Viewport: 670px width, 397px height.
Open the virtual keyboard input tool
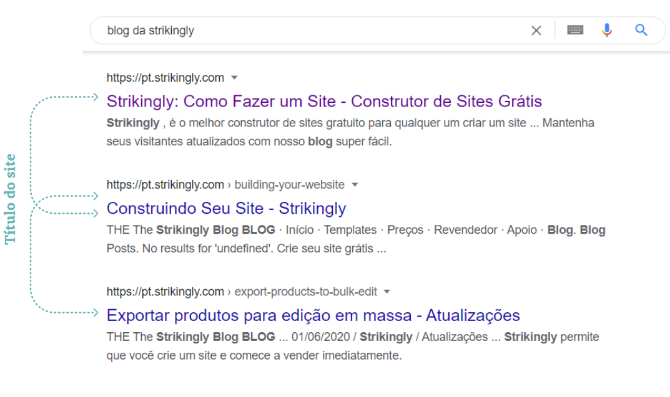575,30
